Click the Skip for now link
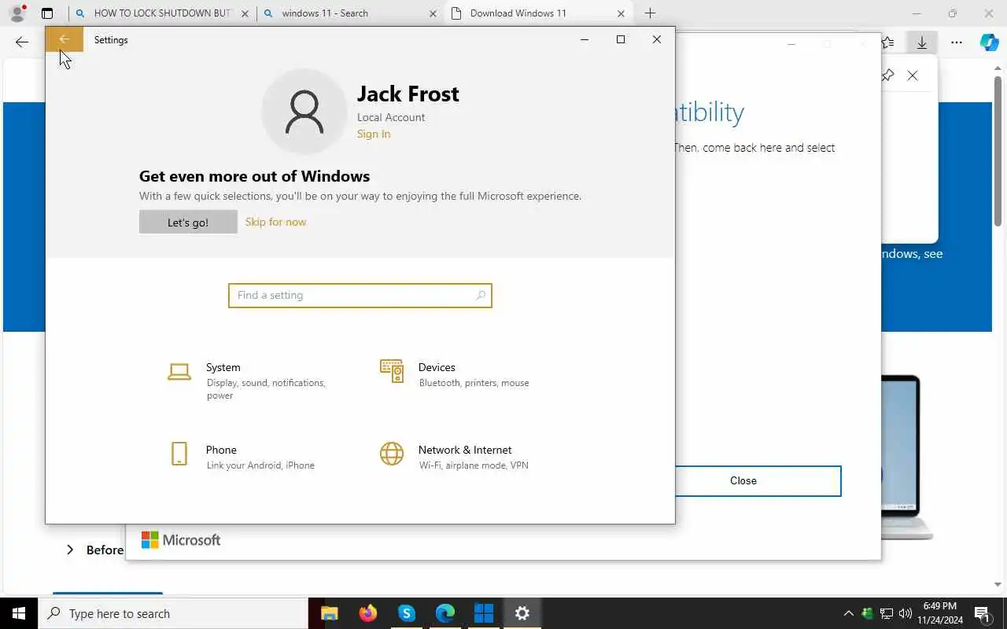 [275, 222]
